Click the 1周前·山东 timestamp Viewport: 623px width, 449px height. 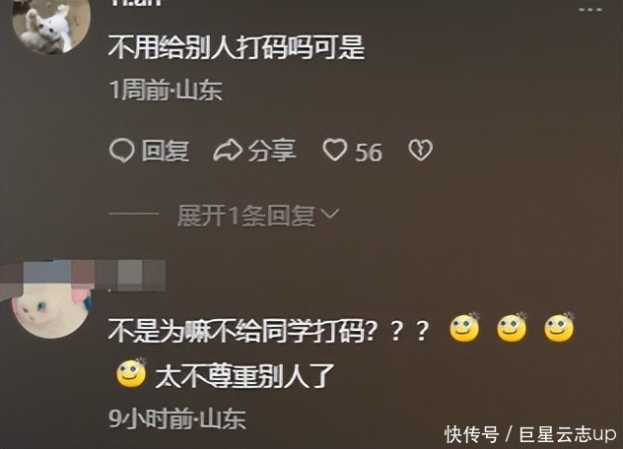[x=166, y=91]
